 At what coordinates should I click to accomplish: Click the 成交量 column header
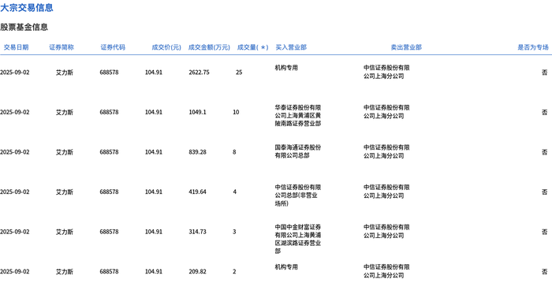tap(252, 47)
